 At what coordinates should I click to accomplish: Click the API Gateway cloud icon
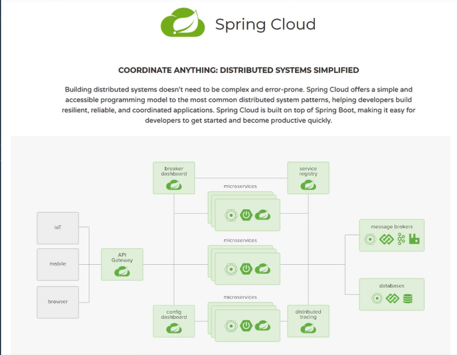122,270
